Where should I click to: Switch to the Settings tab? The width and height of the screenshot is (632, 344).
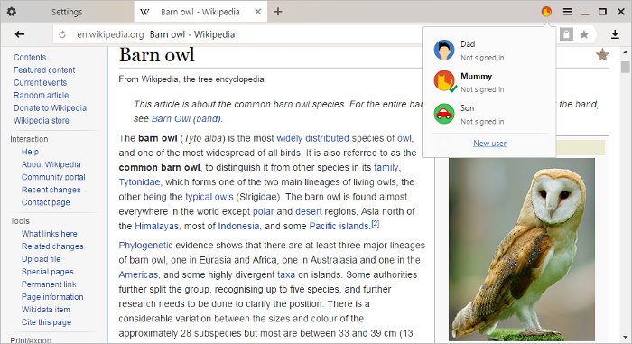[x=67, y=12]
